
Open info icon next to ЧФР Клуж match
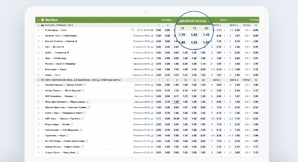pos(83,118)
